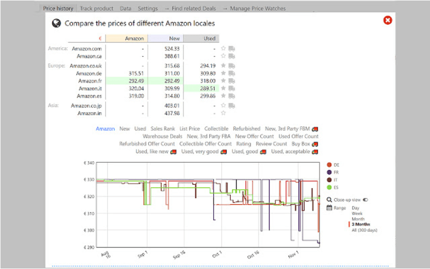Select the Week range option

click(x=357, y=213)
